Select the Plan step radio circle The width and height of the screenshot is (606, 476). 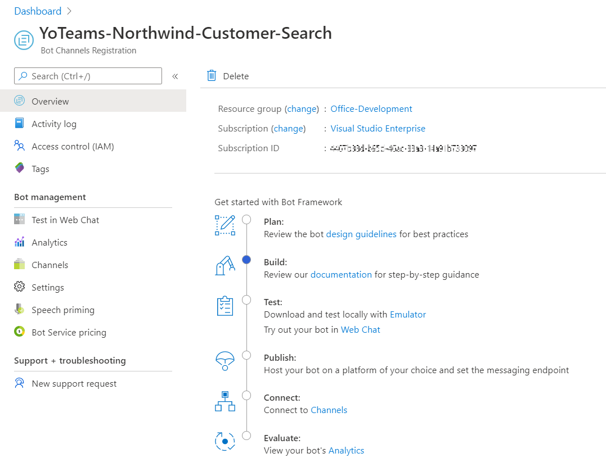click(x=246, y=219)
